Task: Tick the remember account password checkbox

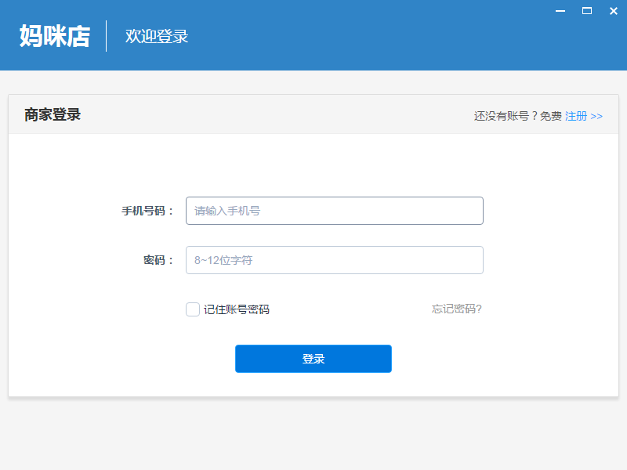Action: (x=193, y=309)
